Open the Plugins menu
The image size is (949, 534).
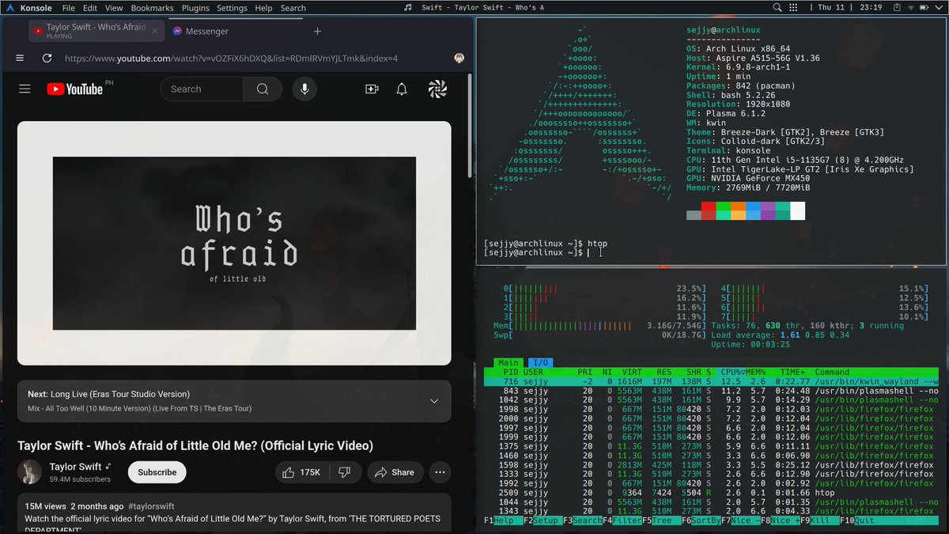[195, 8]
